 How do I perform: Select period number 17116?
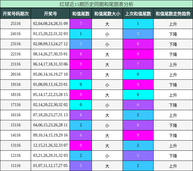pos(16,105)
